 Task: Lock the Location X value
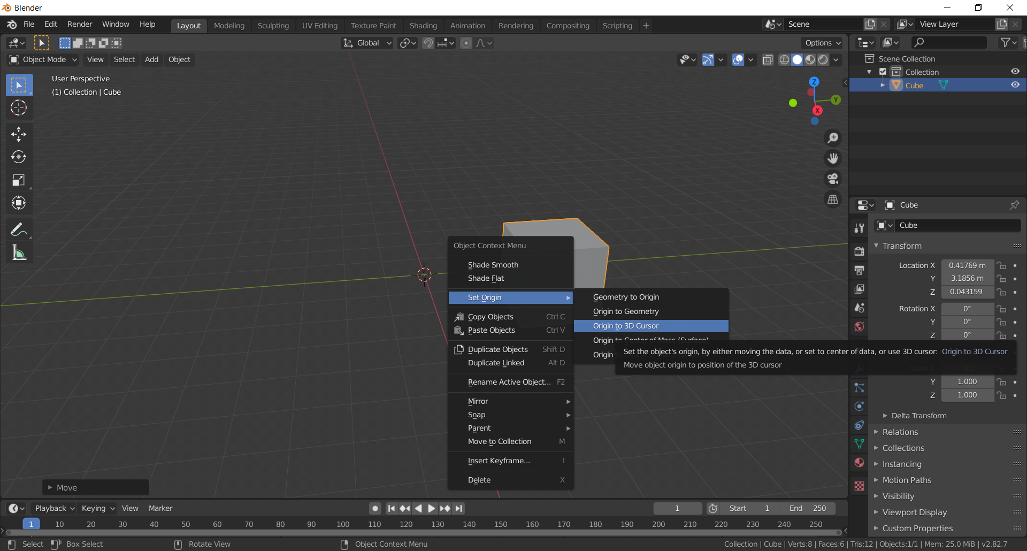click(1001, 265)
